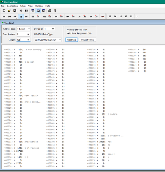This screenshot has height=172, width=165.
Task: Click the yellow question mark help icon
Action: tap(55, 11)
